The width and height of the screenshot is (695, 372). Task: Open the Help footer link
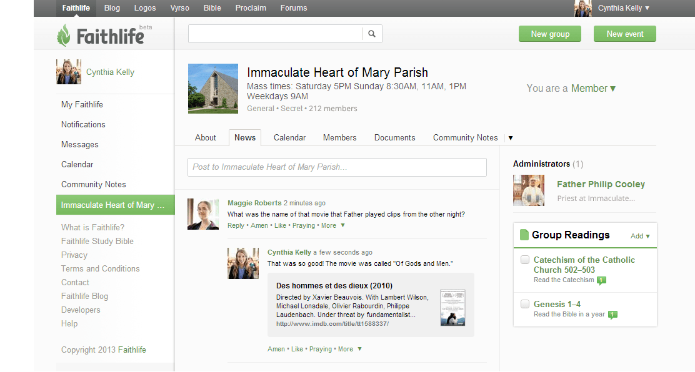69,323
